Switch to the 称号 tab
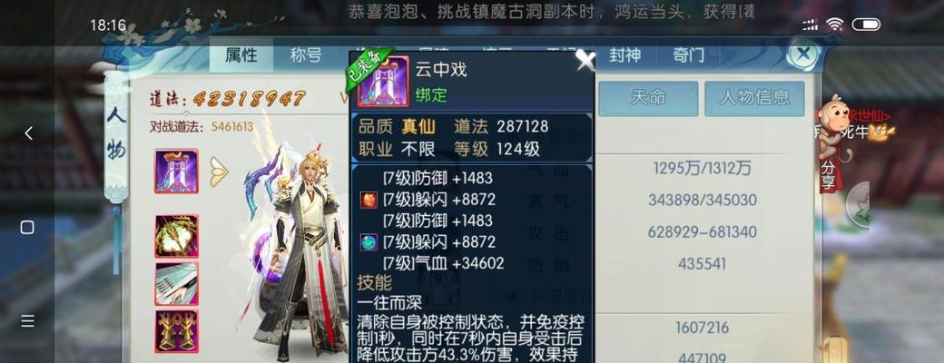Image resolution: width=944 pixels, height=363 pixels. (306, 55)
